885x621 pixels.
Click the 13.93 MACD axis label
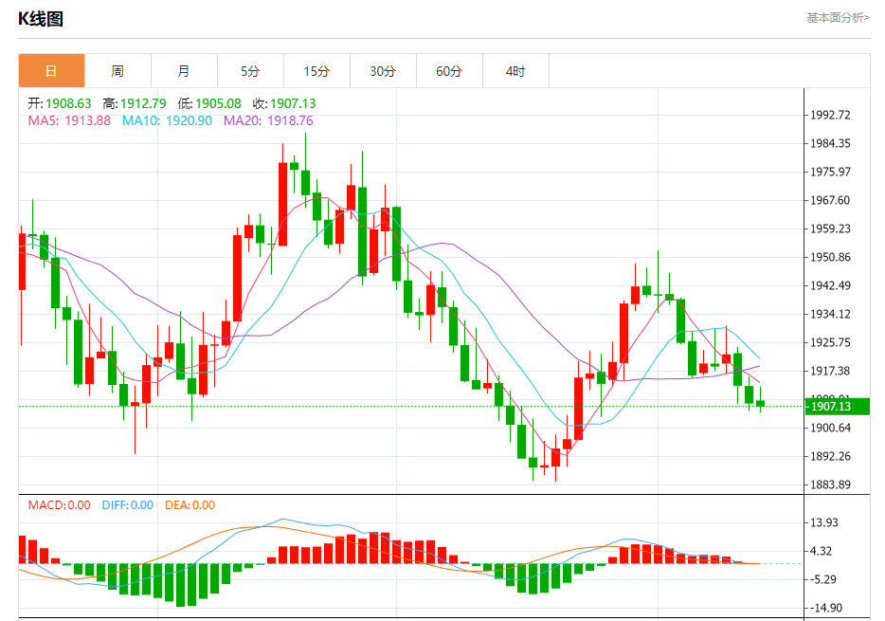point(824,522)
